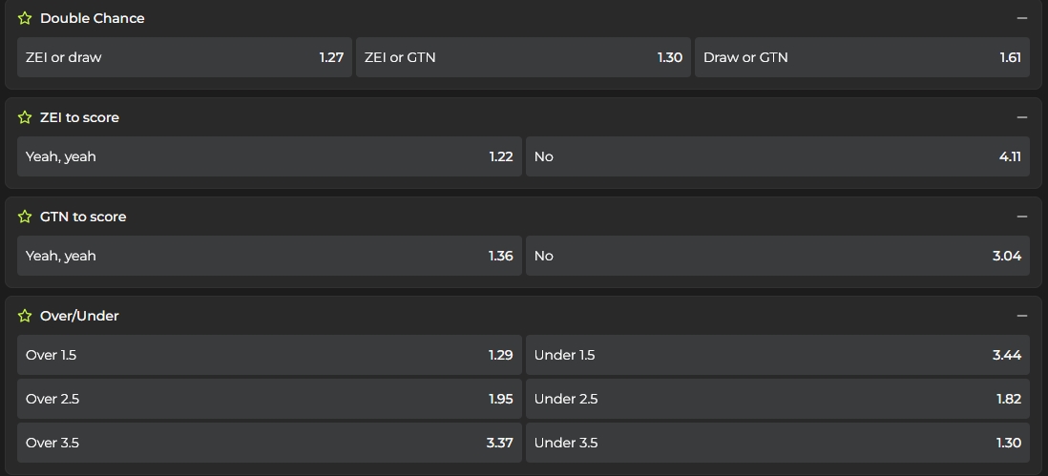
Task: Choose No for GTN to score
Action: pos(777,256)
